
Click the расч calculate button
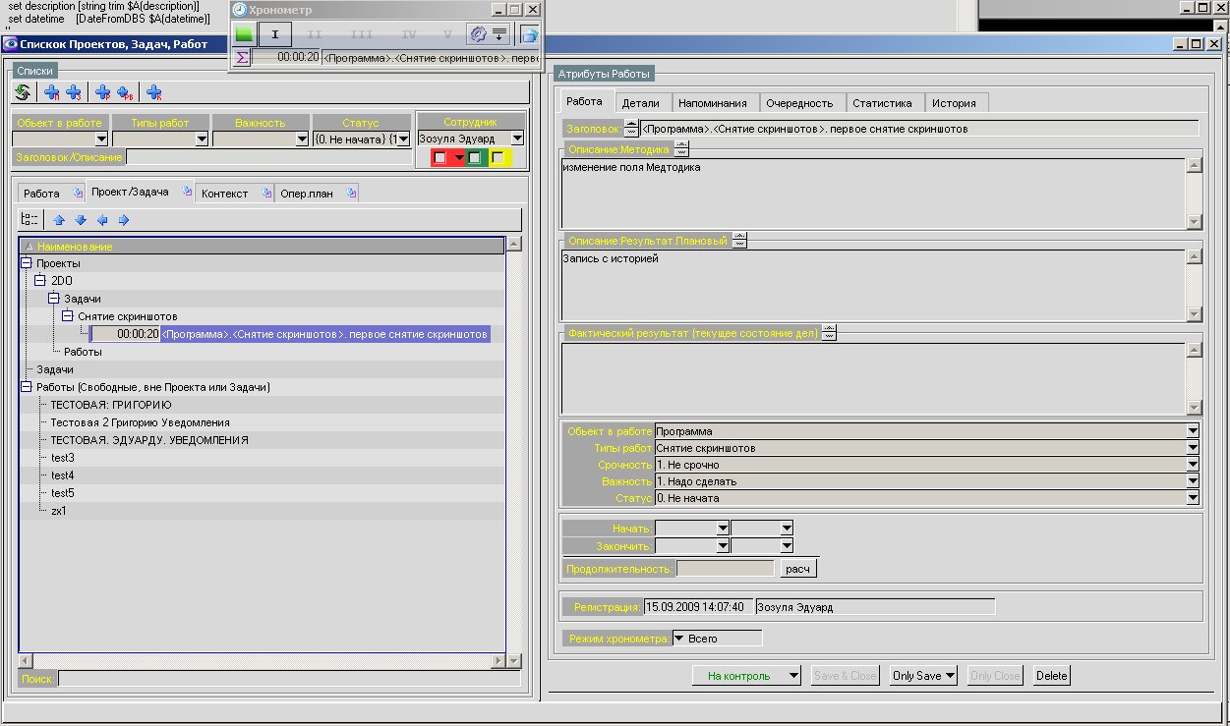click(x=798, y=569)
